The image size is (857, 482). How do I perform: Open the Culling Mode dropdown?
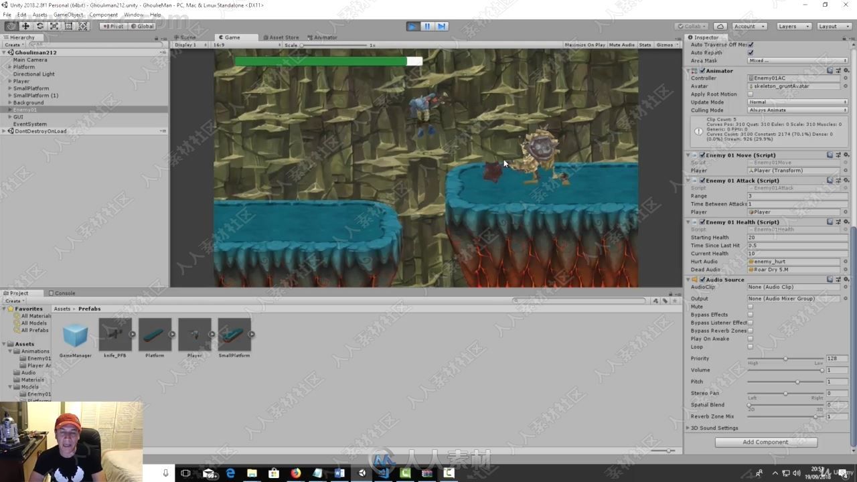tap(797, 110)
